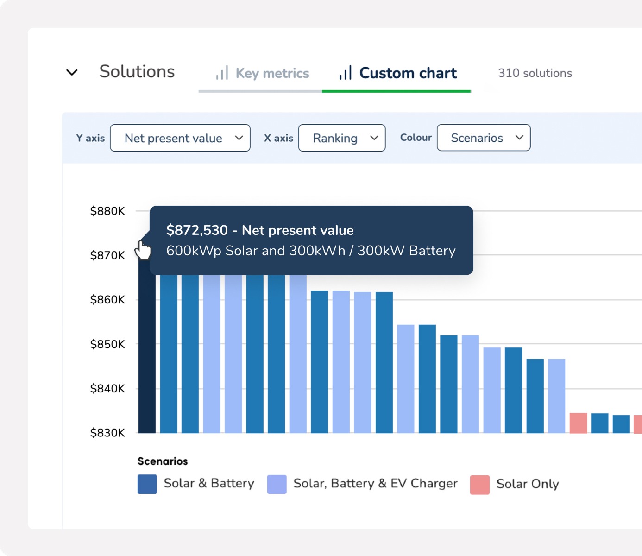Click the 600kWp Solar and 300kWh tooltip line
The image size is (642, 556).
click(311, 251)
